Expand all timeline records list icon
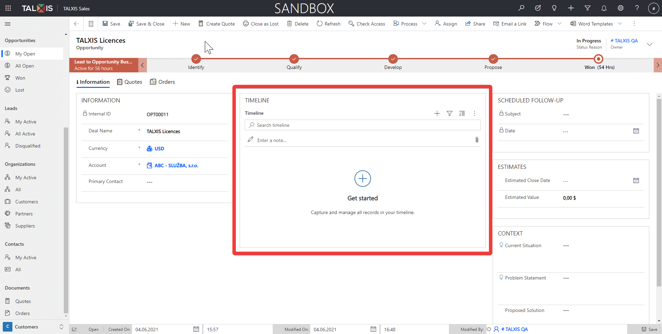Viewport: 662px width, 334px height. pos(462,113)
